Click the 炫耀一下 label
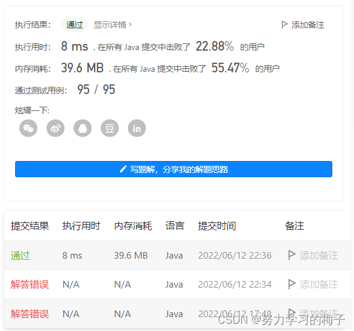Viewport: 354px width, 331px height. pyautogui.click(x=32, y=110)
